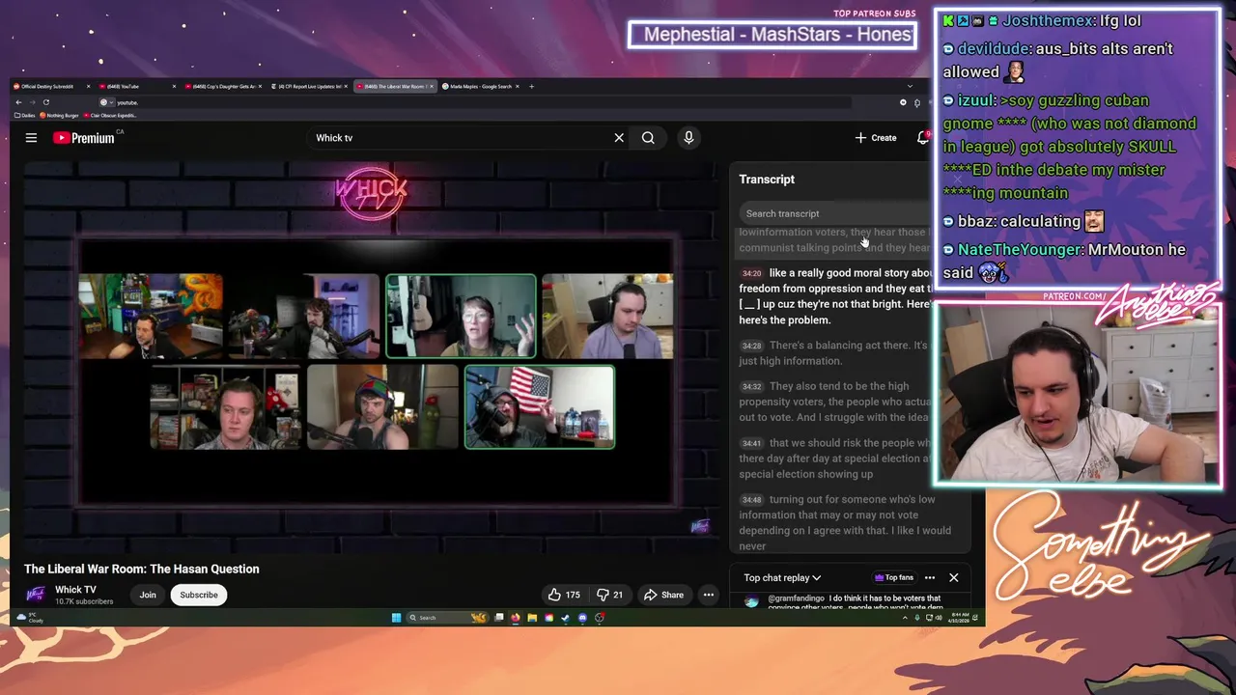Image resolution: width=1236 pixels, height=695 pixels.
Task: Start voice search with microphone icon
Action: pyautogui.click(x=688, y=138)
